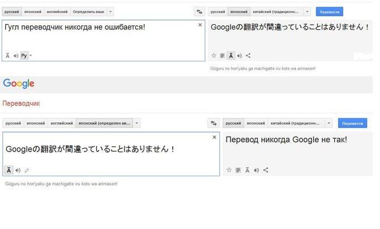Expand the input tools arrow beside Ру
The height and width of the screenshot is (229, 380).
(x=31, y=55)
